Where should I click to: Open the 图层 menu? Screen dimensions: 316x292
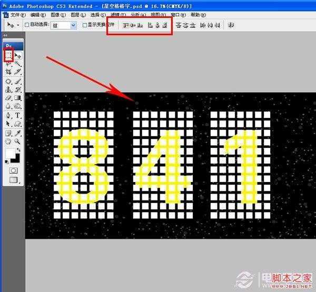[75, 15]
